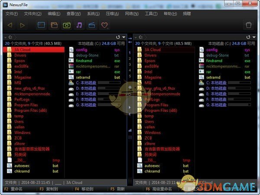Open the 查看(W) menu
The image size is (260, 195).
[74, 14]
